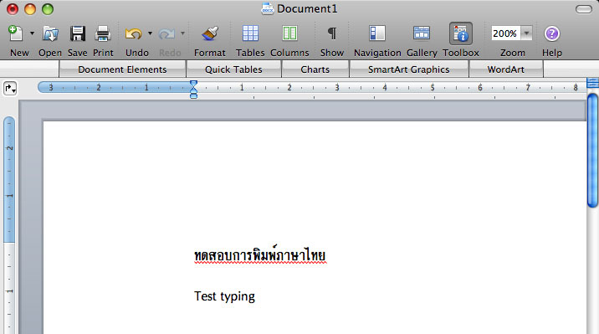
Task: Click the "Test typing" text line
Action: (x=224, y=296)
